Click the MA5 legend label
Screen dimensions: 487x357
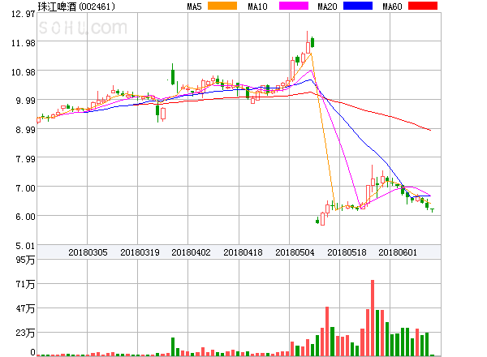tap(194, 6)
